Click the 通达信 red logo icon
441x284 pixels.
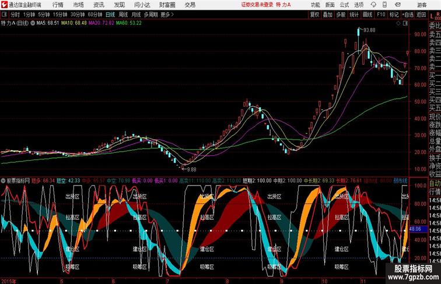(4, 5)
